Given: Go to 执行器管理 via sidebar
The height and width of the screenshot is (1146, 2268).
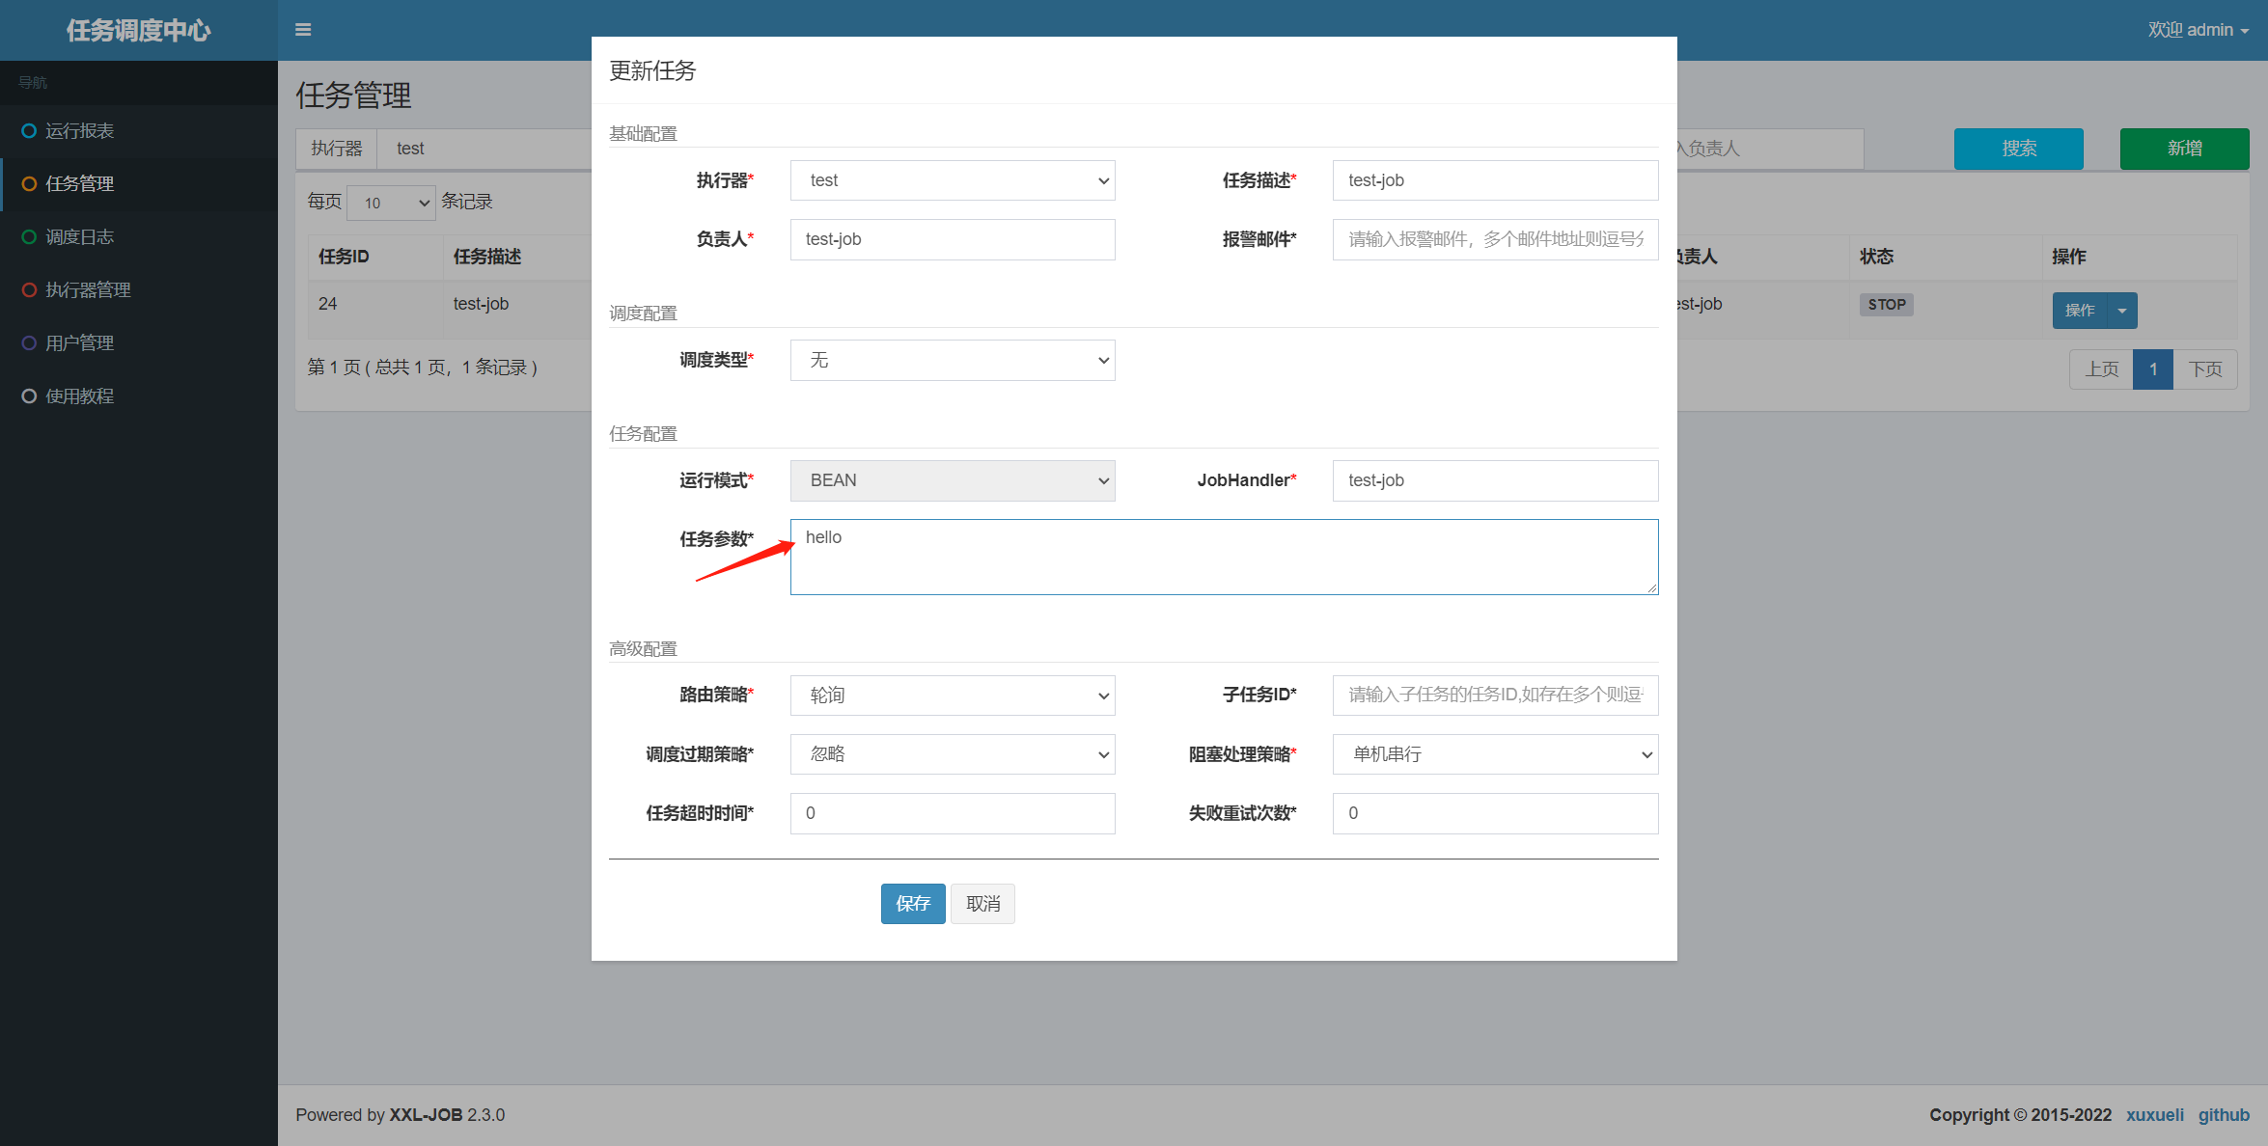Looking at the screenshot, I should click(87, 289).
